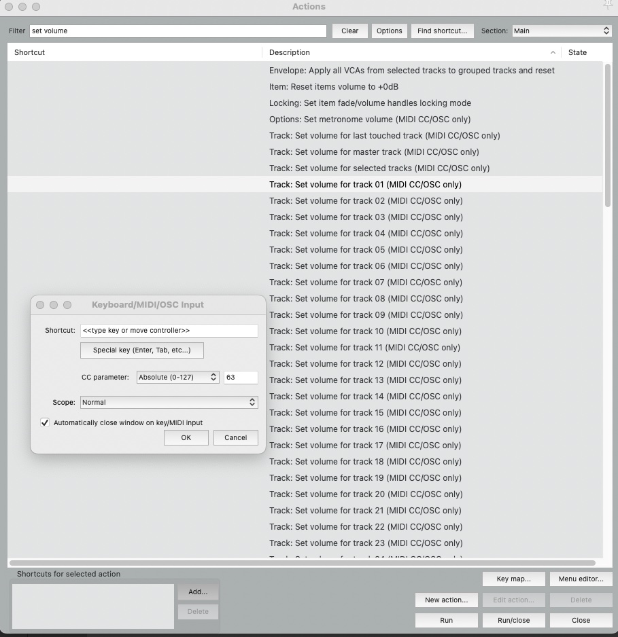
Task: Click the vertical scrollbar of the action list
Action: [607, 136]
